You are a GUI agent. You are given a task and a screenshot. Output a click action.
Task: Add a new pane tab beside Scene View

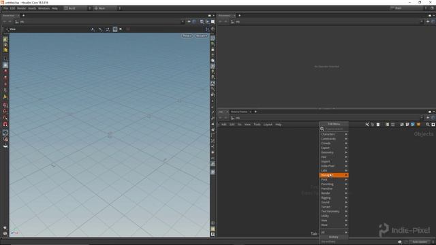click(23, 16)
